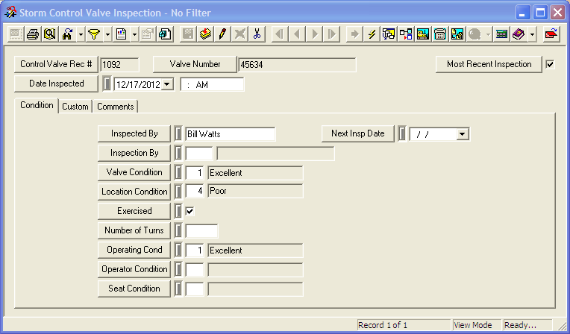Viewport: 570px width, 334px height.
Task: Expand the arrow beside filter funnel
Action: tap(107, 34)
